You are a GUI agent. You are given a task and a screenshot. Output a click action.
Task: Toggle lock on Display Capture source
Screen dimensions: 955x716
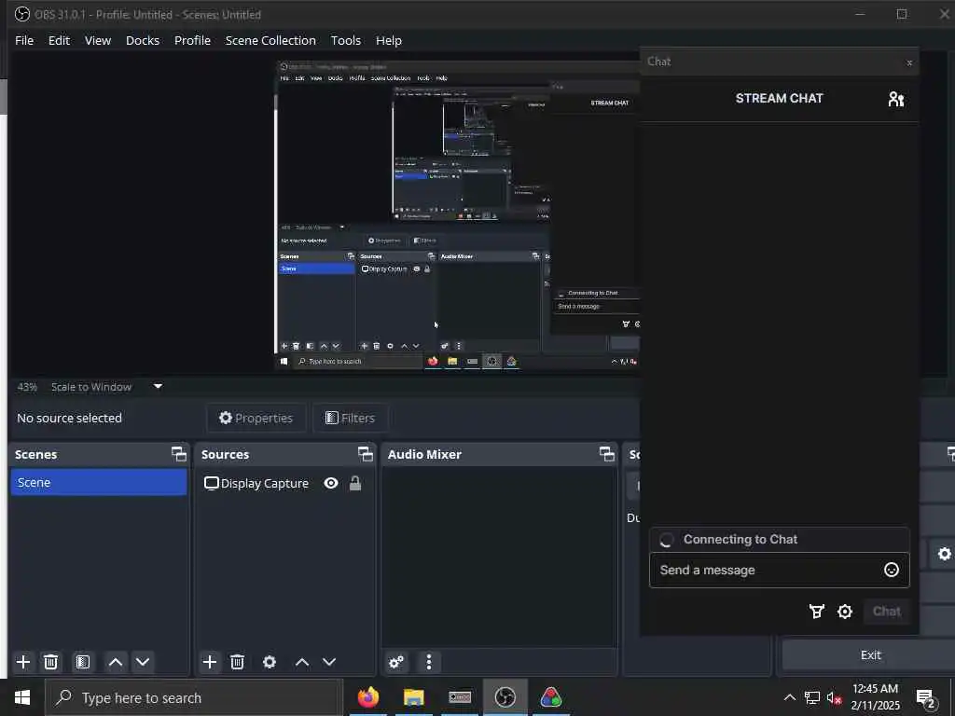pyautogui.click(x=355, y=484)
